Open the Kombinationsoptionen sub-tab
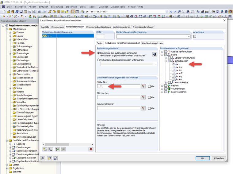The image size is (233, 174). 152,43
